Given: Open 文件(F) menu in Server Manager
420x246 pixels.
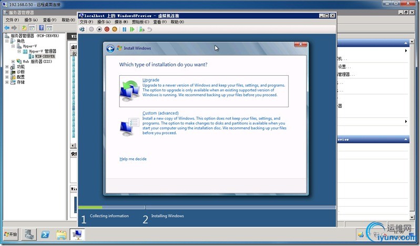Looking at the screenshot, I should tap(12, 20).
